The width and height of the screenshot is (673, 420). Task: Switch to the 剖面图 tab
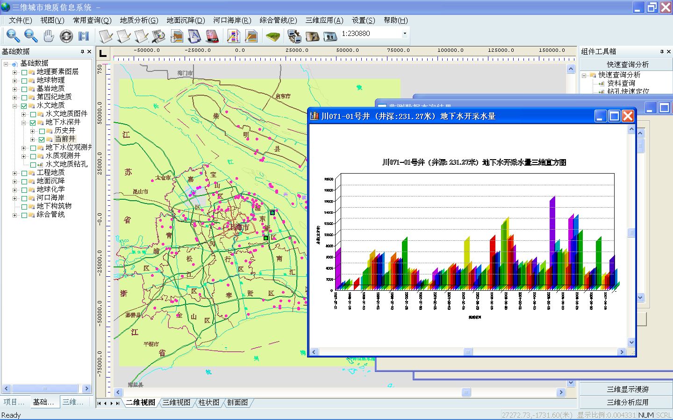(x=237, y=403)
